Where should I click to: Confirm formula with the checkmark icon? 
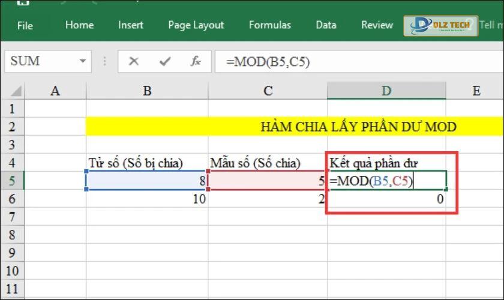tap(164, 61)
